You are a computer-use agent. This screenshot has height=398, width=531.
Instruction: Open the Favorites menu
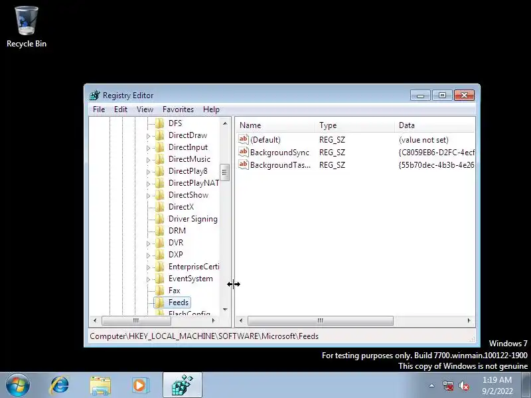pyautogui.click(x=178, y=109)
